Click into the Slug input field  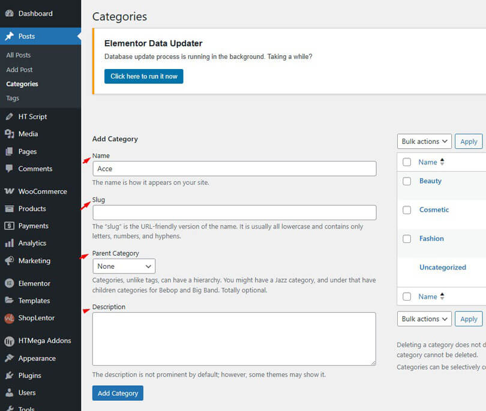pyautogui.click(x=234, y=213)
